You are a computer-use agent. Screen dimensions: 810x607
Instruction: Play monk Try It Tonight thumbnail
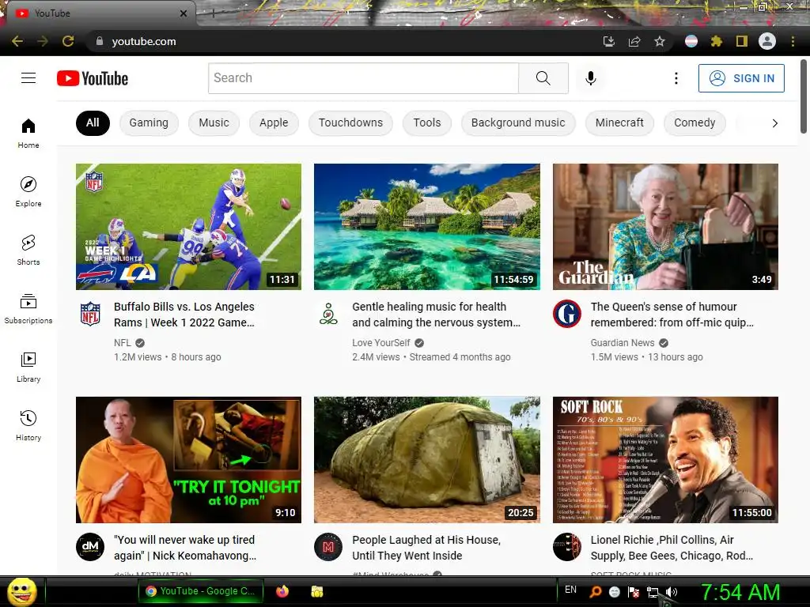(x=188, y=460)
